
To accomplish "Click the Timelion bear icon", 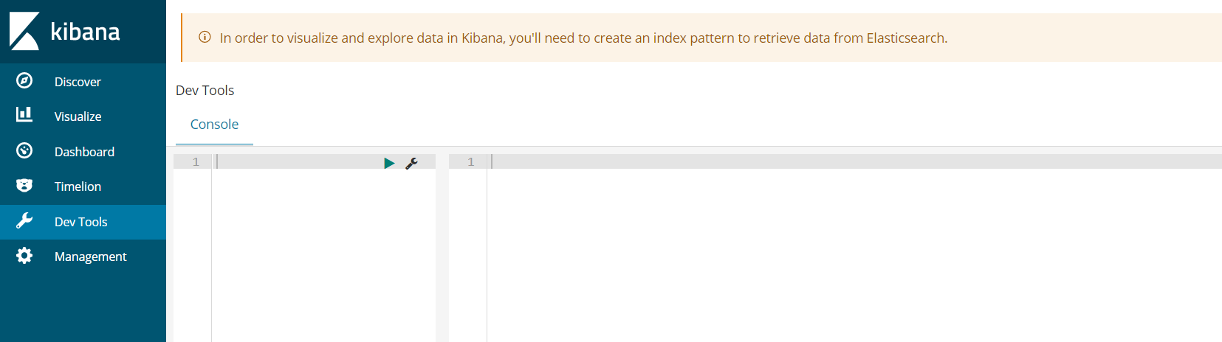I will pos(24,186).
